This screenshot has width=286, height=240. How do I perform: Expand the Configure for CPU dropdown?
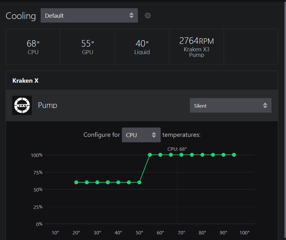pyautogui.click(x=141, y=135)
